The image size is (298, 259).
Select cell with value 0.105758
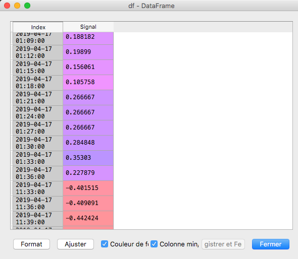tap(88, 83)
